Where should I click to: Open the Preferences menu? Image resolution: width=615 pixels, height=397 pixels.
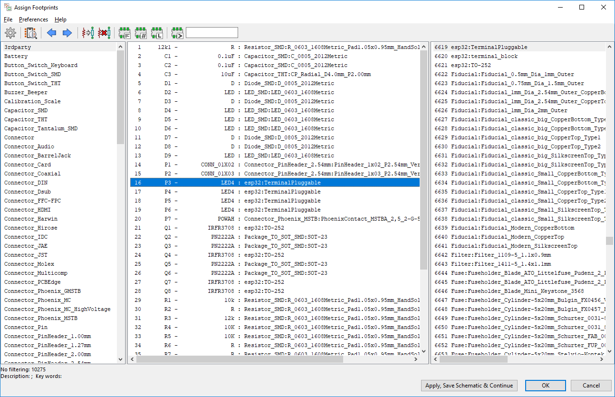click(33, 19)
